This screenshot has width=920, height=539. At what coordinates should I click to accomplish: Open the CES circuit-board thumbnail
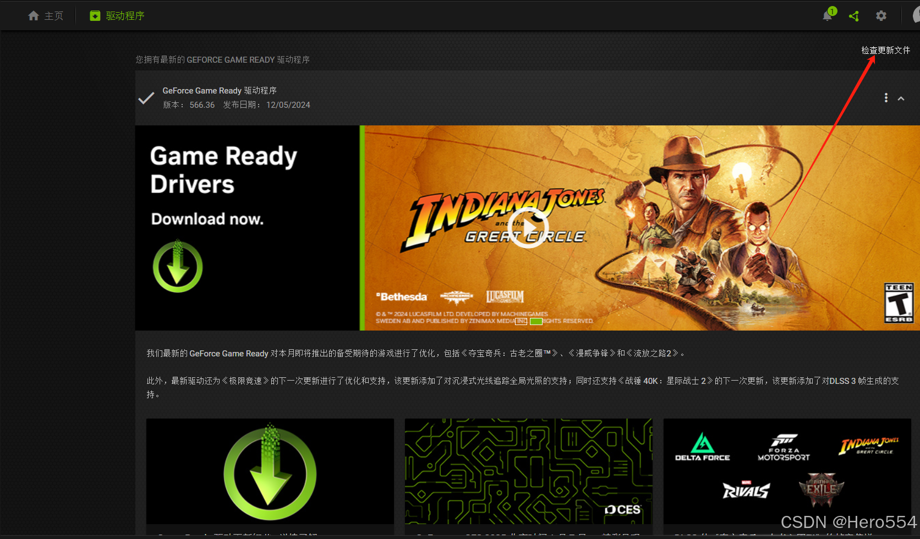528,471
